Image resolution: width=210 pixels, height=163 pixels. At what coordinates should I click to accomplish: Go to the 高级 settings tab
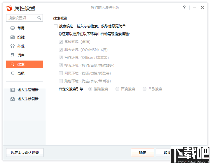(24, 73)
